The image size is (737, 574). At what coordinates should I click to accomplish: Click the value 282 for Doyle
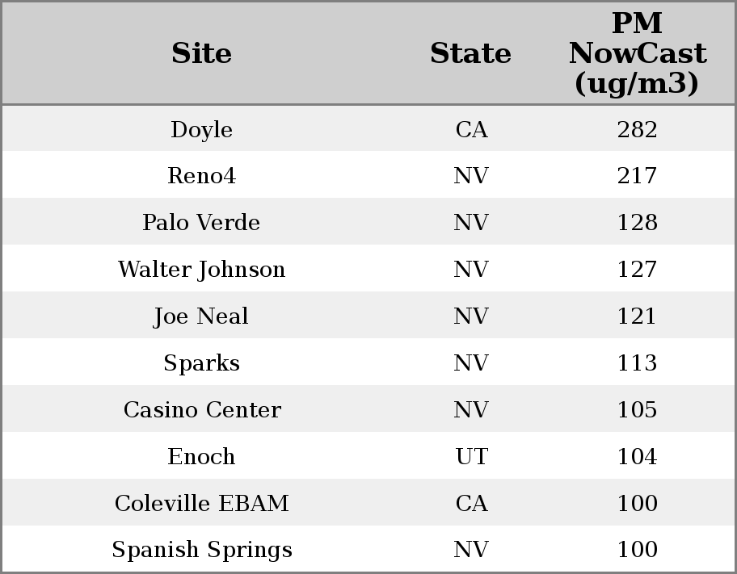click(637, 130)
